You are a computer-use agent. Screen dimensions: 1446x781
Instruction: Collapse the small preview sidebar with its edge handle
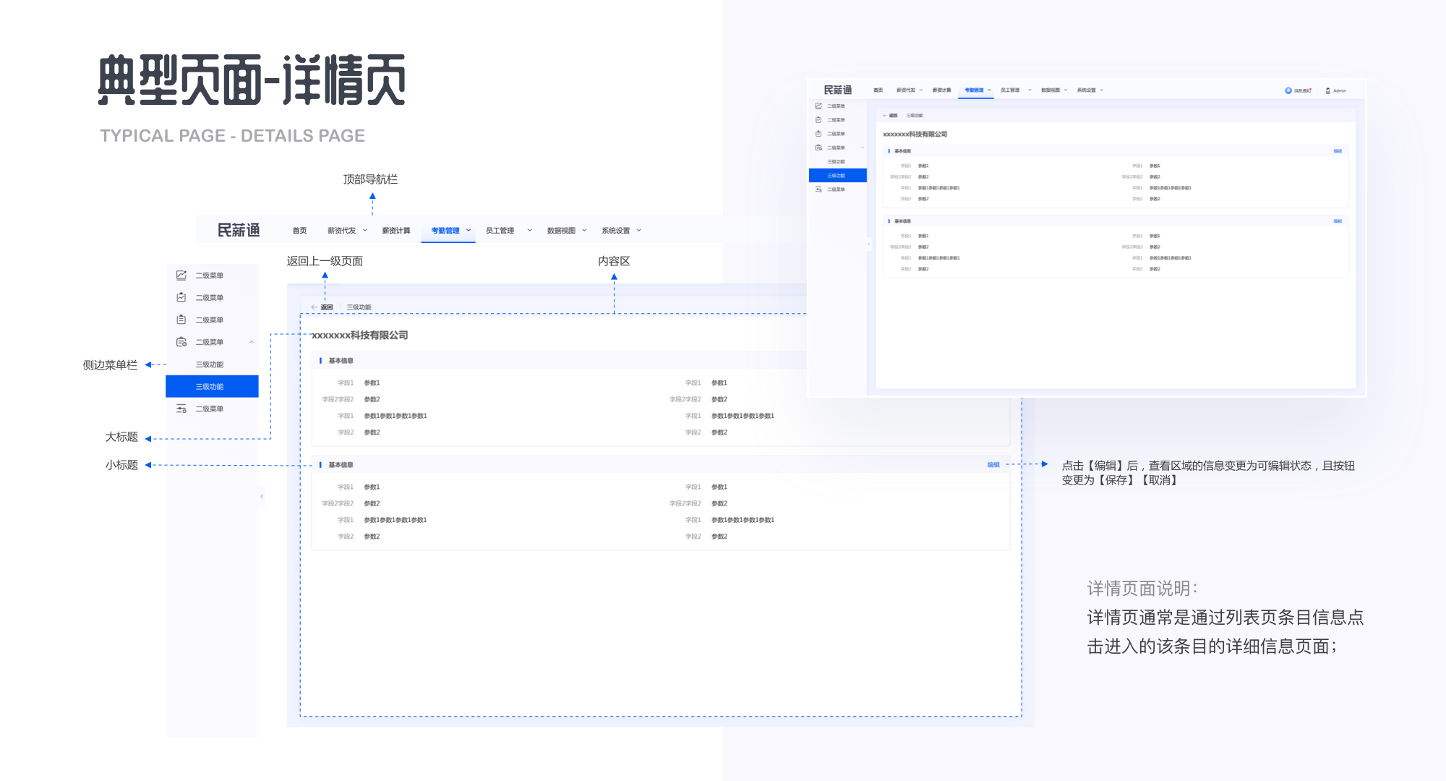[x=869, y=244]
